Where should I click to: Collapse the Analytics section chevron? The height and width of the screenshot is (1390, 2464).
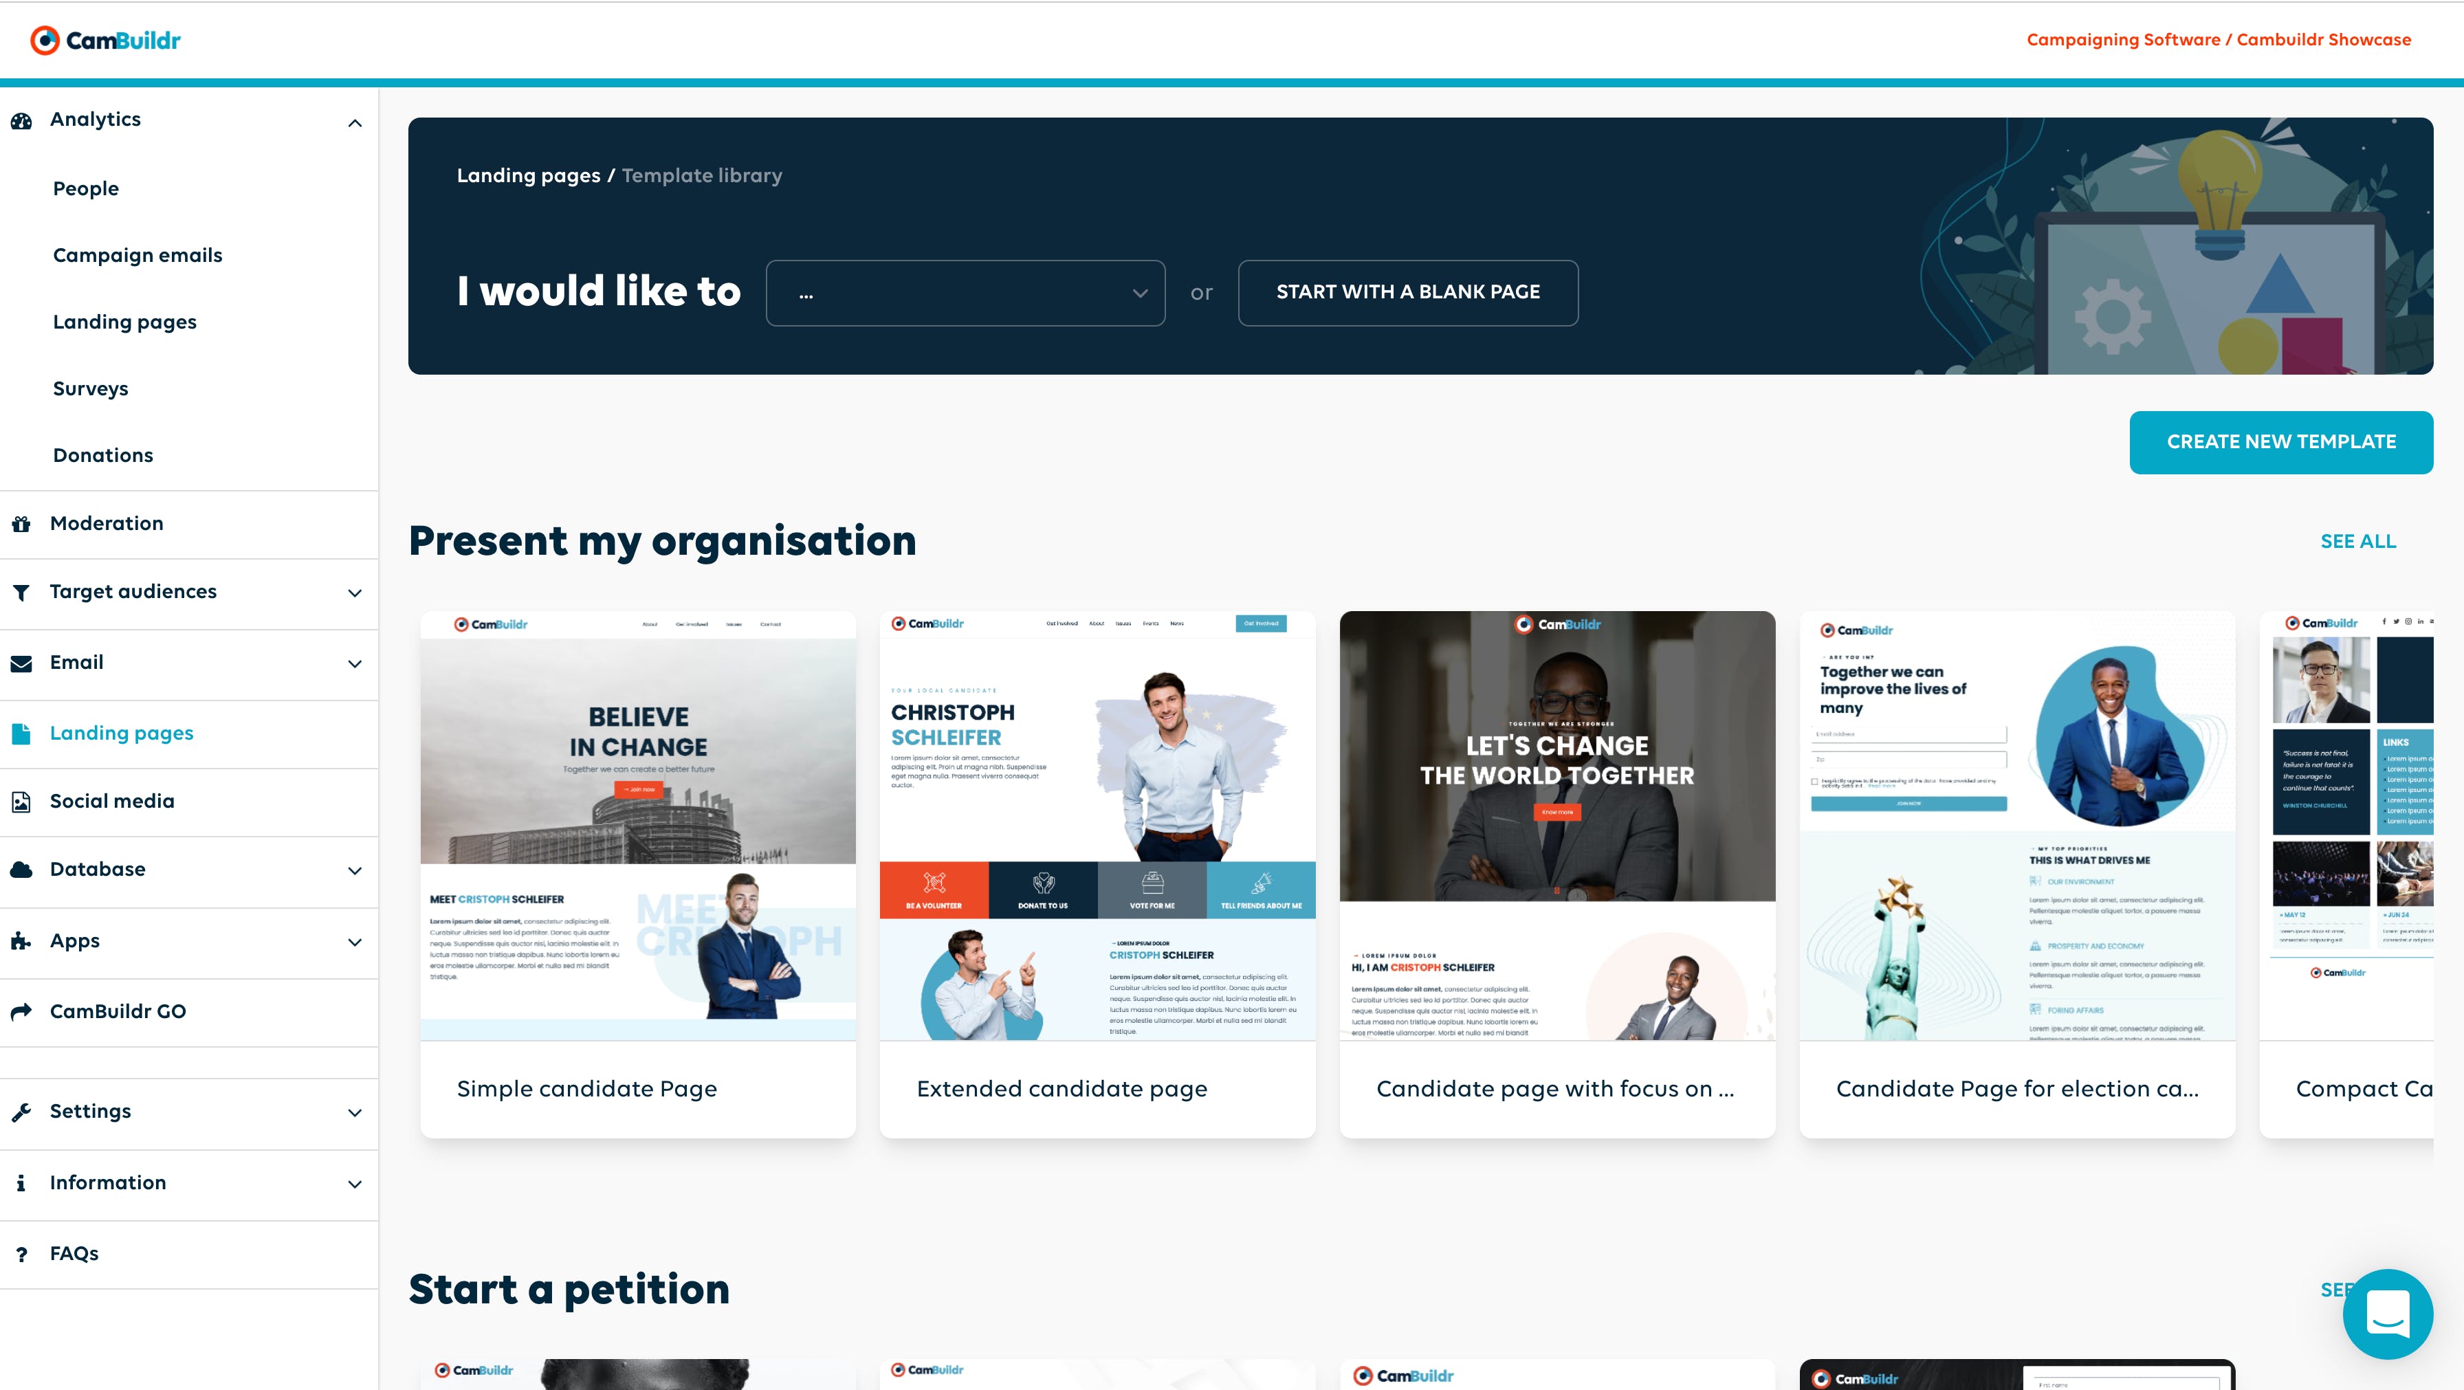point(355,124)
